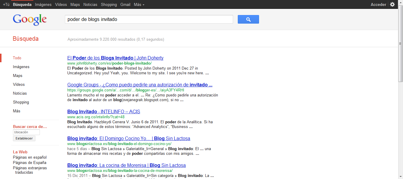Filter results by Noticias in left sidebar

pyautogui.click(x=20, y=93)
